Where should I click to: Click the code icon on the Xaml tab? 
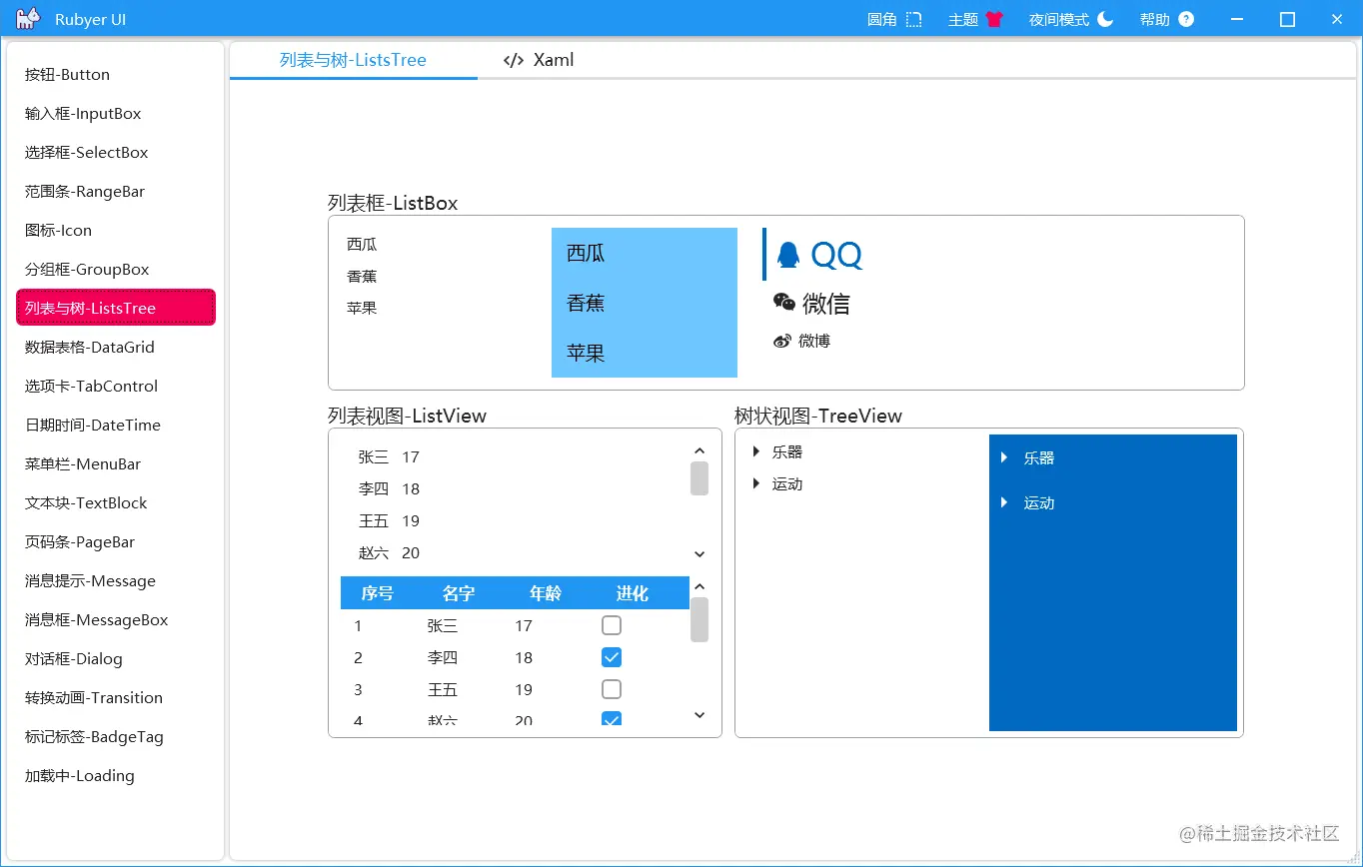pyautogui.click(x=513, y=59)
